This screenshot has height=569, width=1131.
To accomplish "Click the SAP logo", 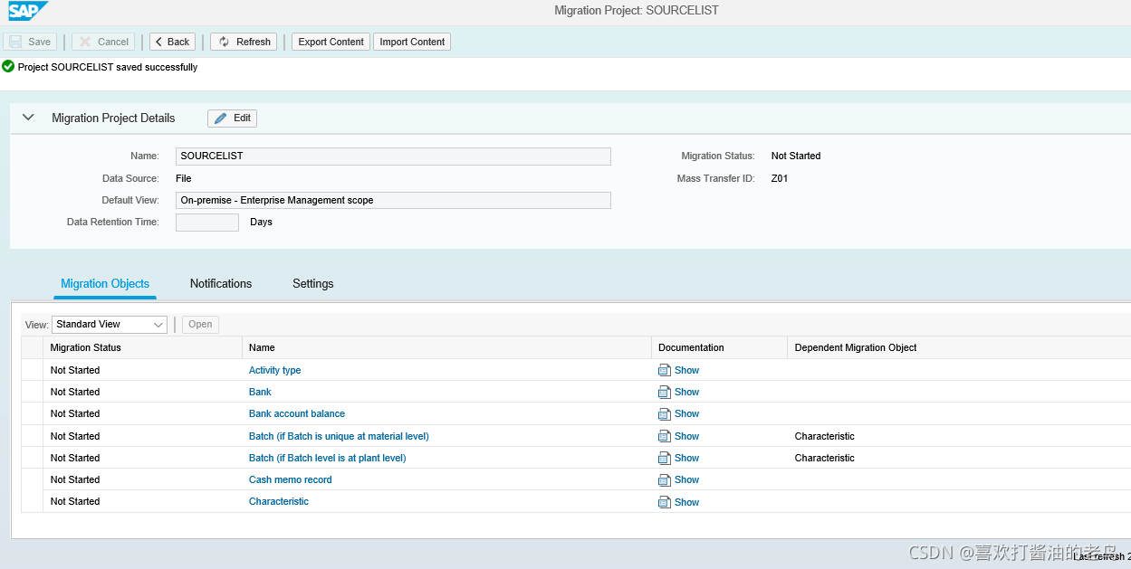I will (27, 12).
